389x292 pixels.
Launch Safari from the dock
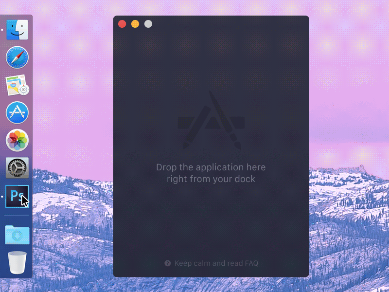[17, 57]
